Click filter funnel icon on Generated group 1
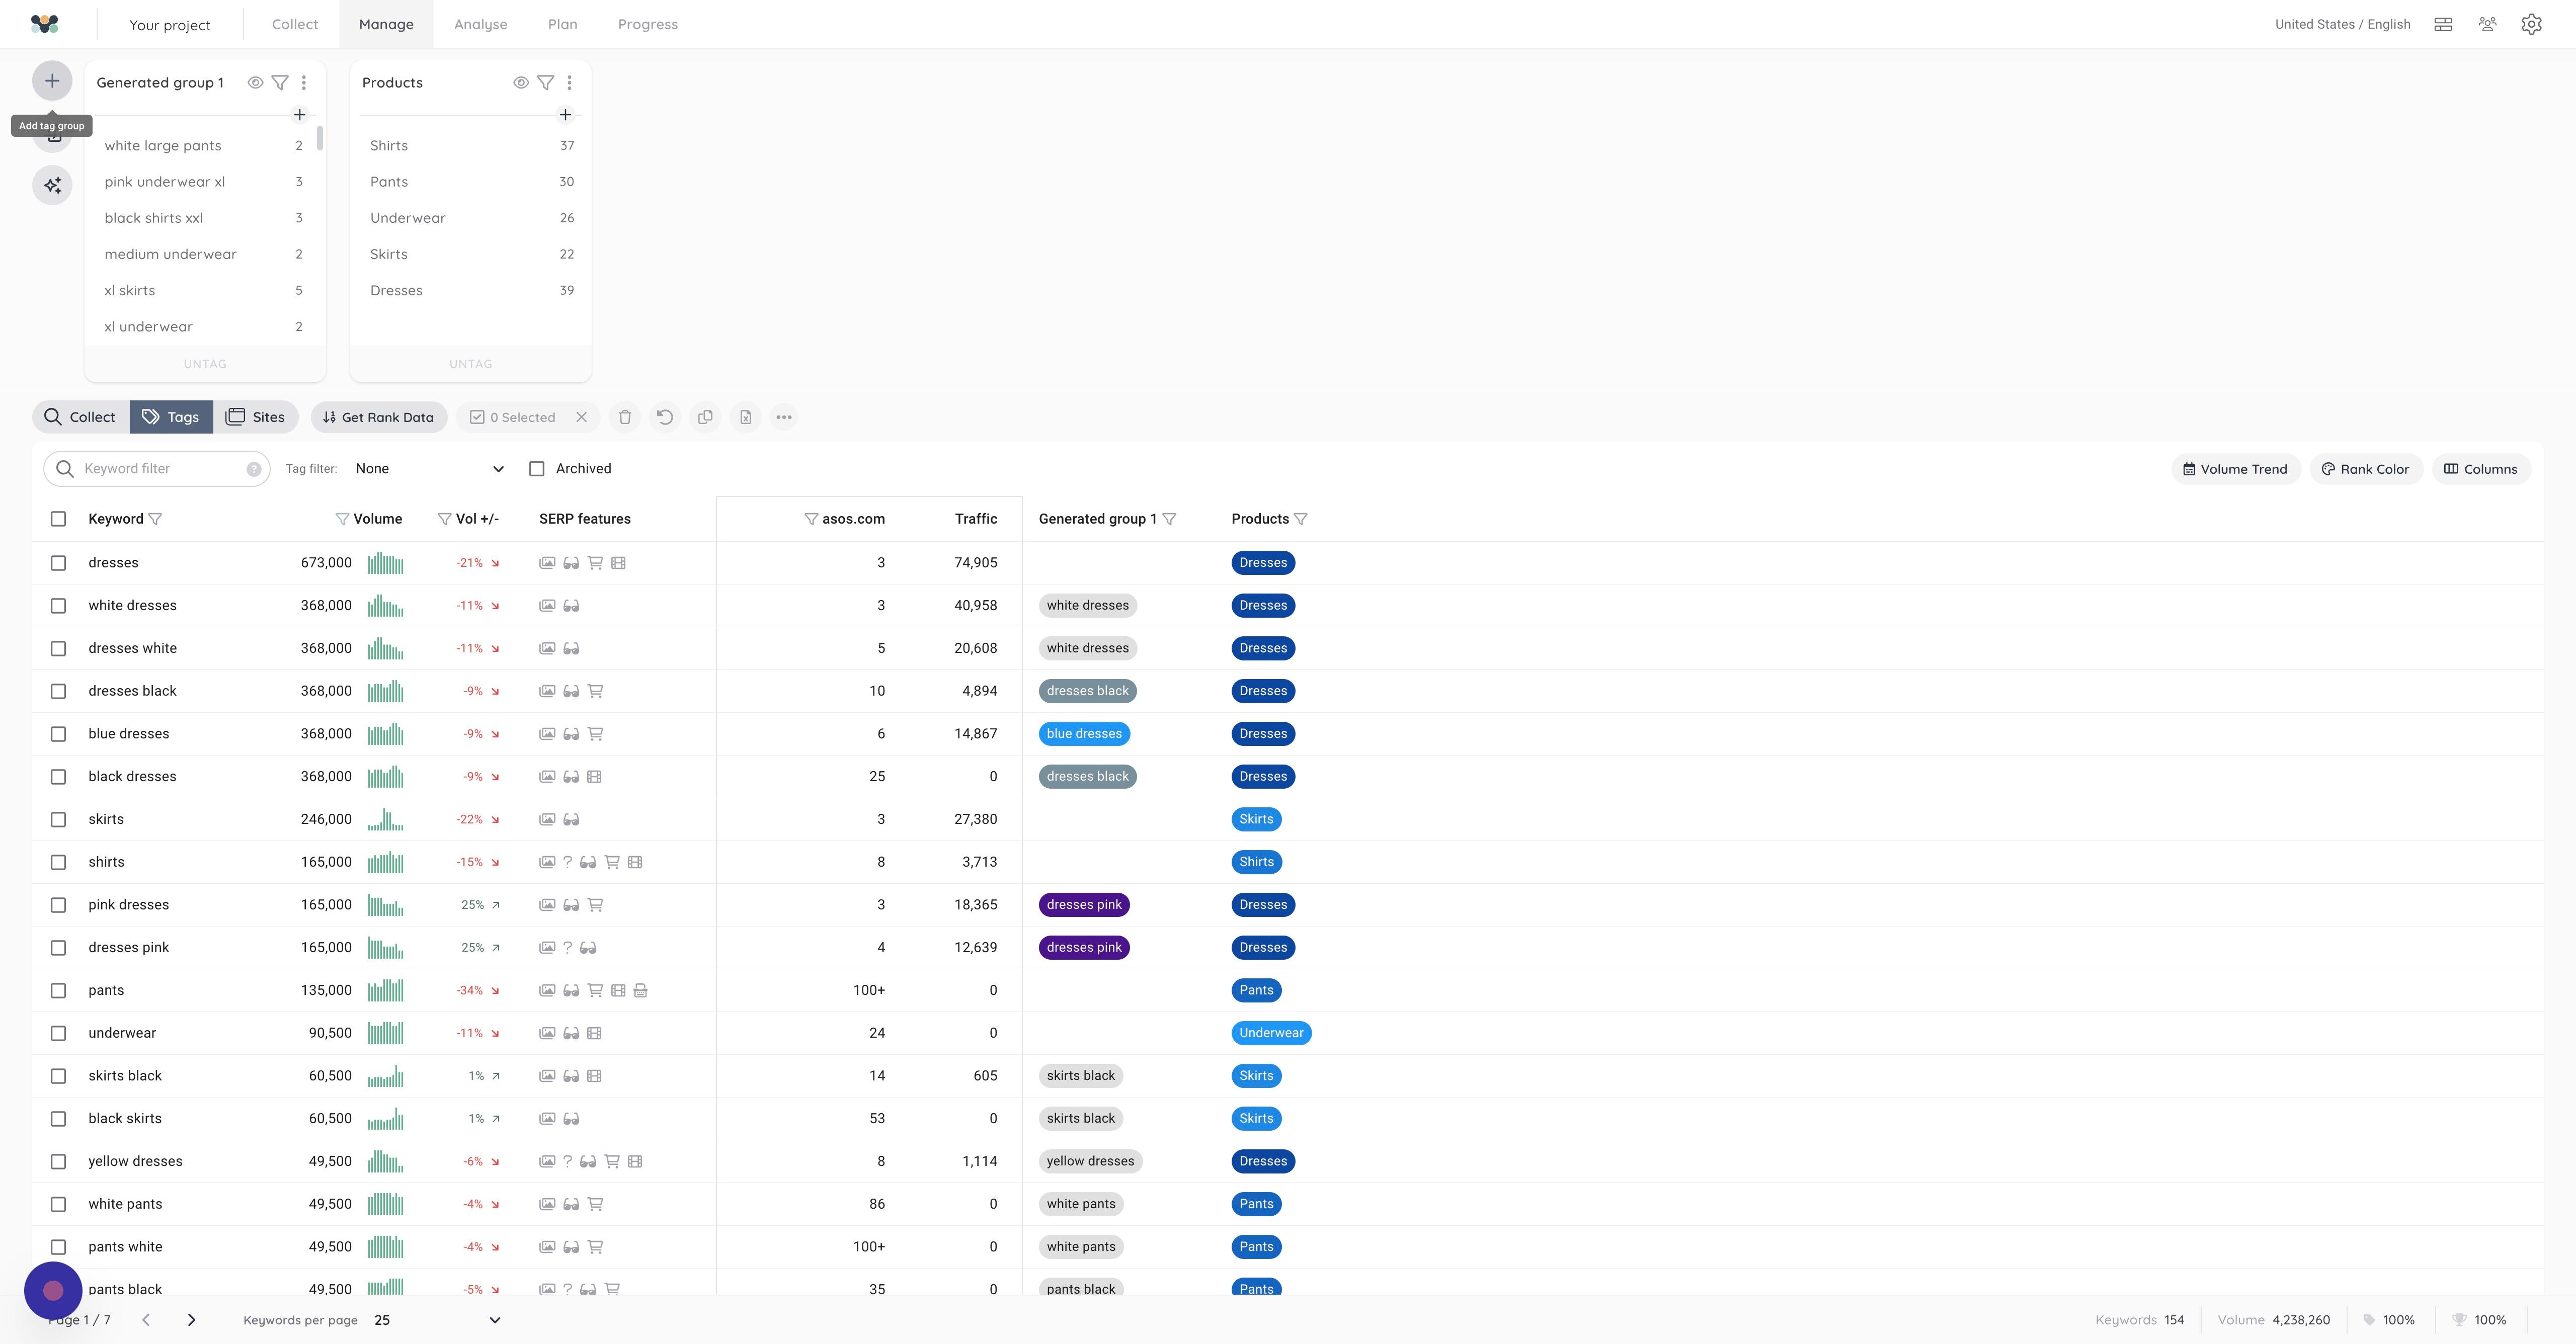2576x1344 pixels. coord(280,83)
